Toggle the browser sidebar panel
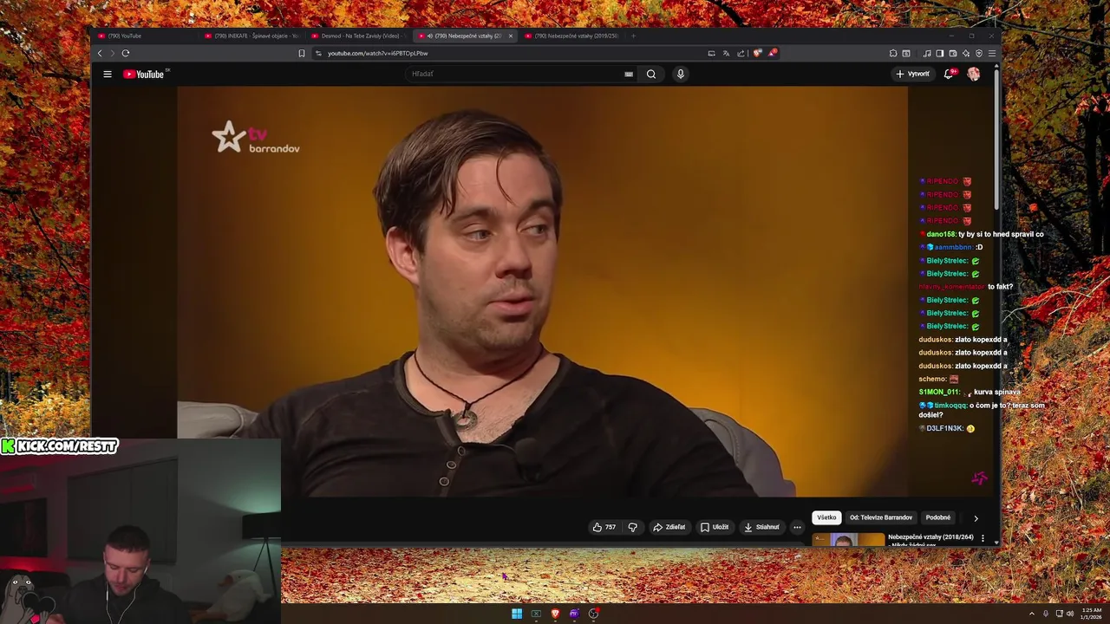Image resolution: width=1110 pixels, height=624 pixels. click(x=940, y=53)
